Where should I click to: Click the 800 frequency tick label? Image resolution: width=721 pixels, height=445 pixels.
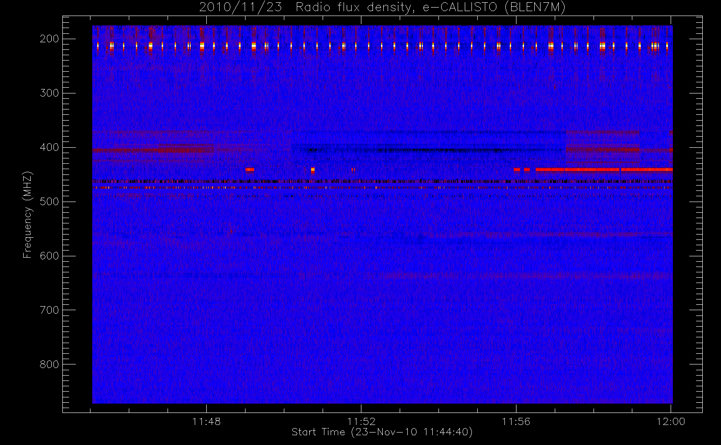pyautogui.click(x=49, y=364)
